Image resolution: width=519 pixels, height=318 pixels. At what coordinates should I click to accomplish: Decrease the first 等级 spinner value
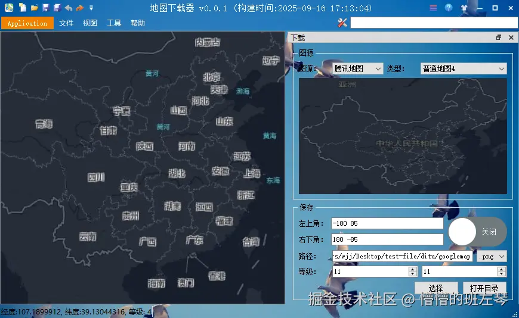click(x=412, y=275)
